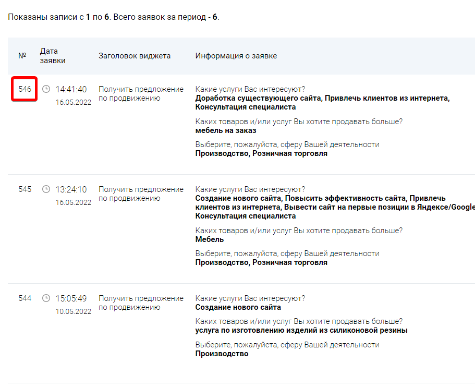
Task: Open request number 546 outlined in red
Action: click(25, 89)
